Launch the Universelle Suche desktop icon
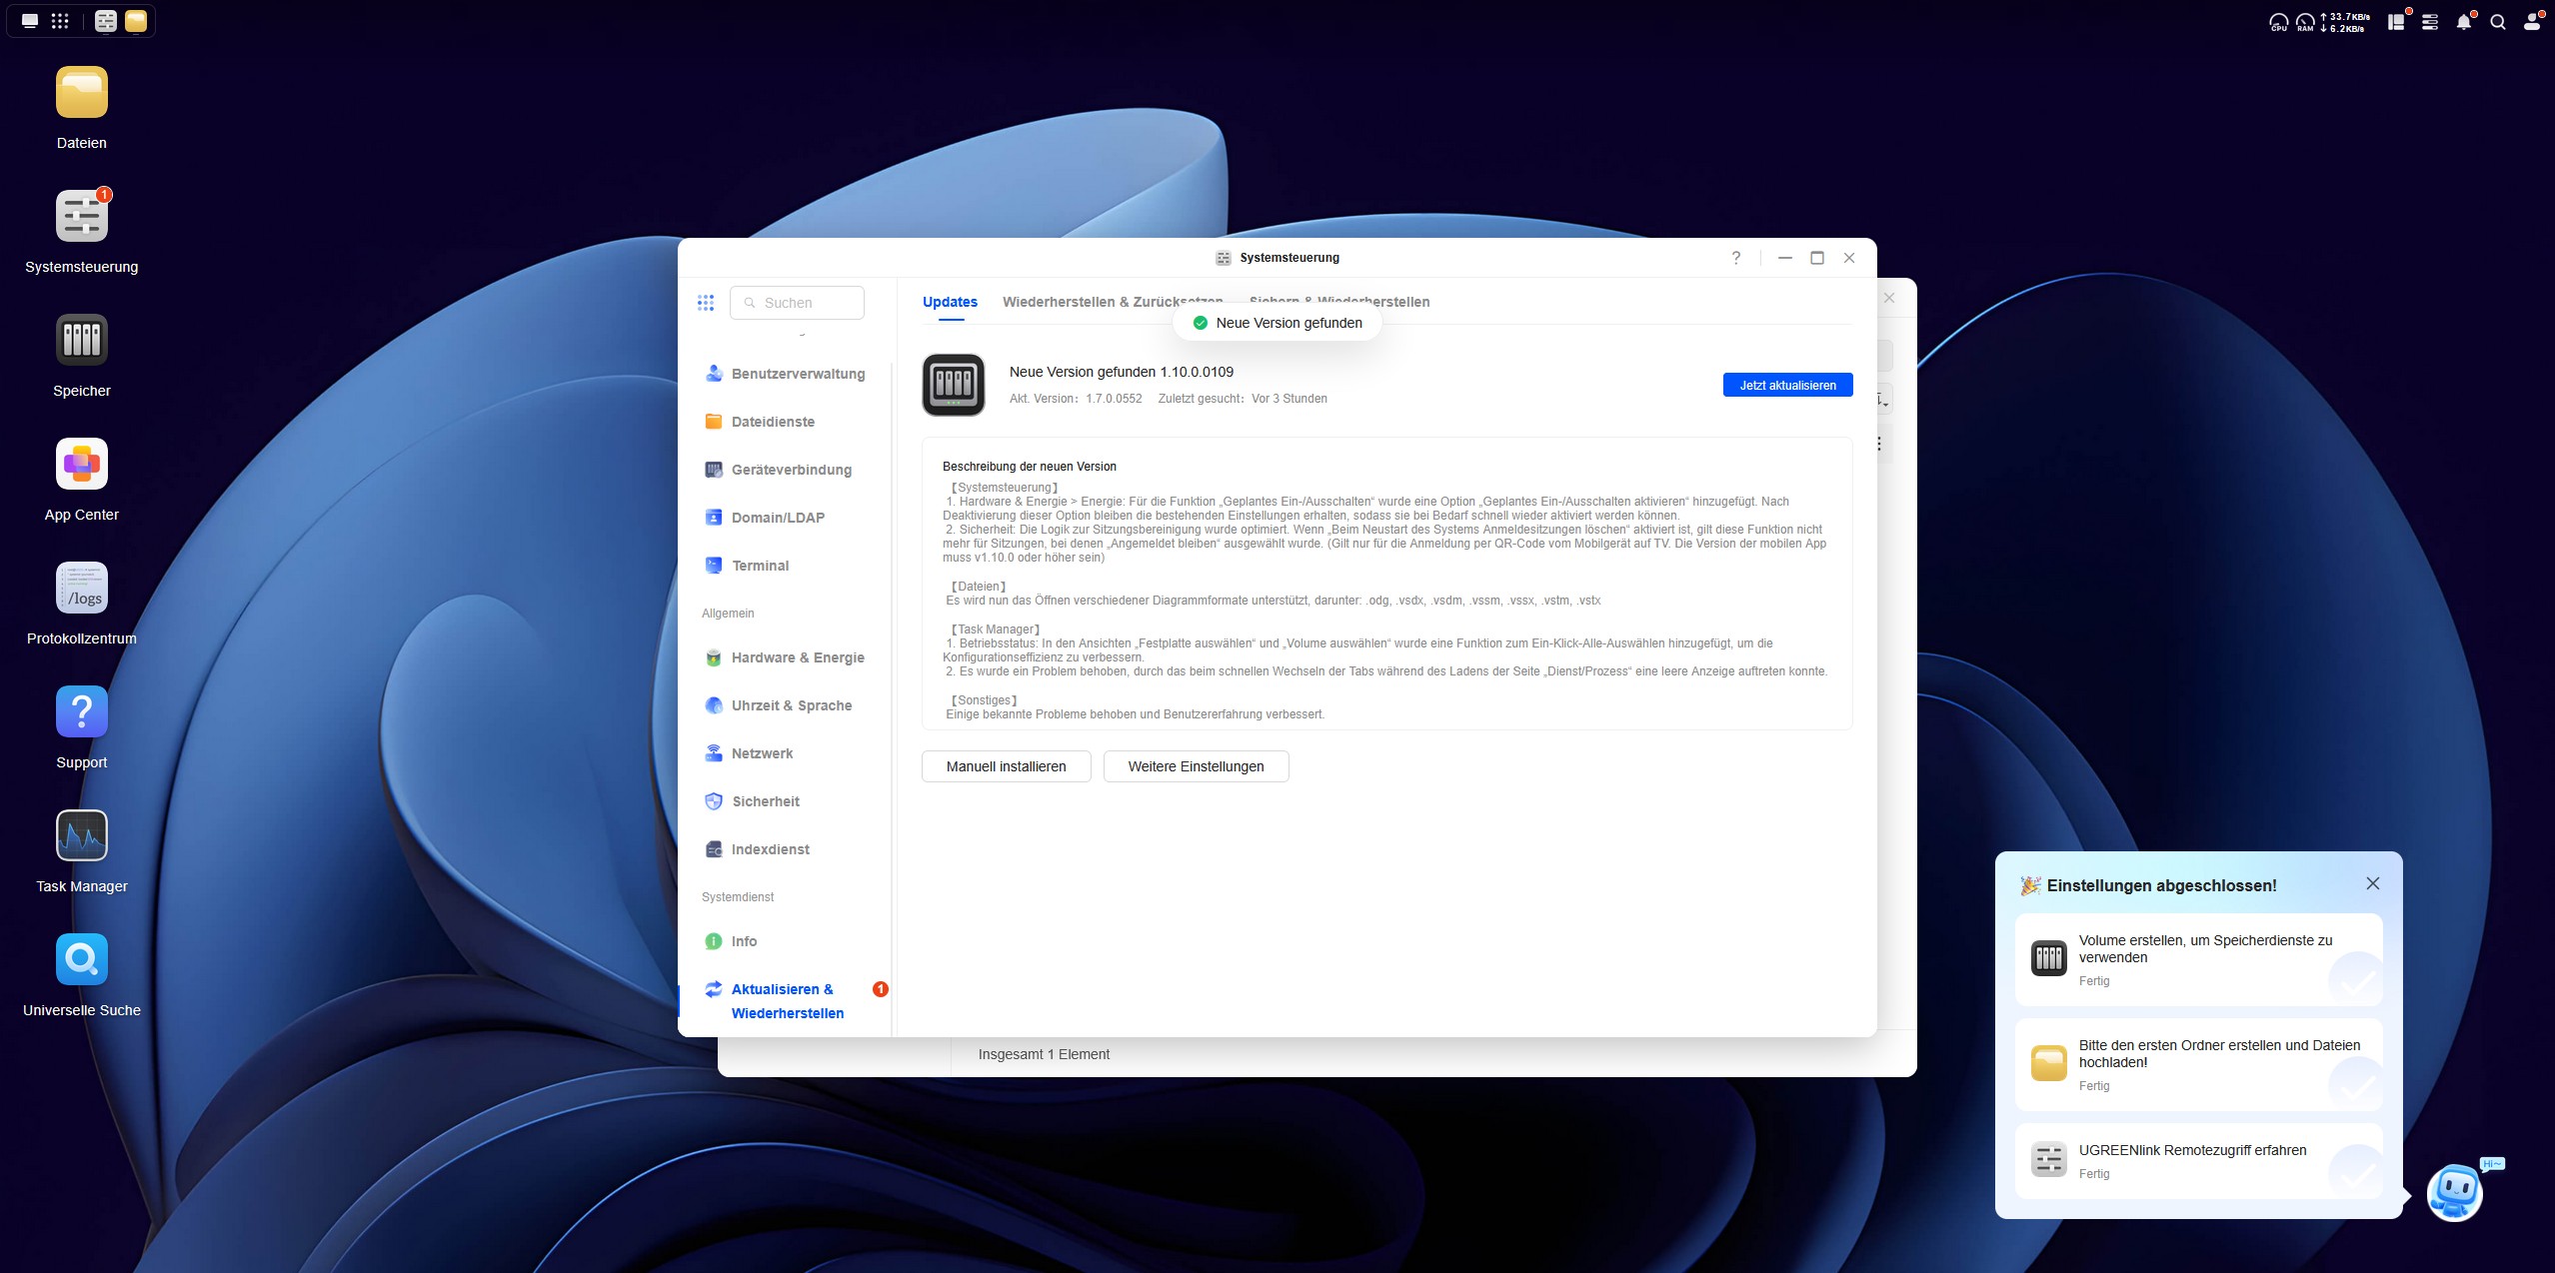Image resolution: width=2555 pixels, height=1273 pixels. pos(82,960)
